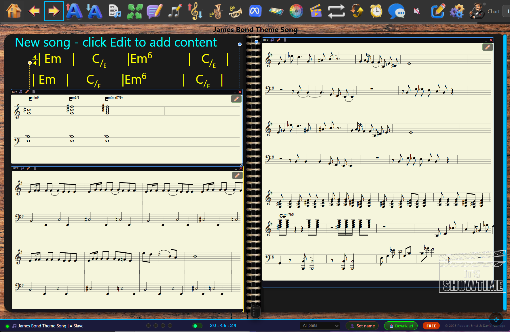Close the Em chords KEY panel

240,92
